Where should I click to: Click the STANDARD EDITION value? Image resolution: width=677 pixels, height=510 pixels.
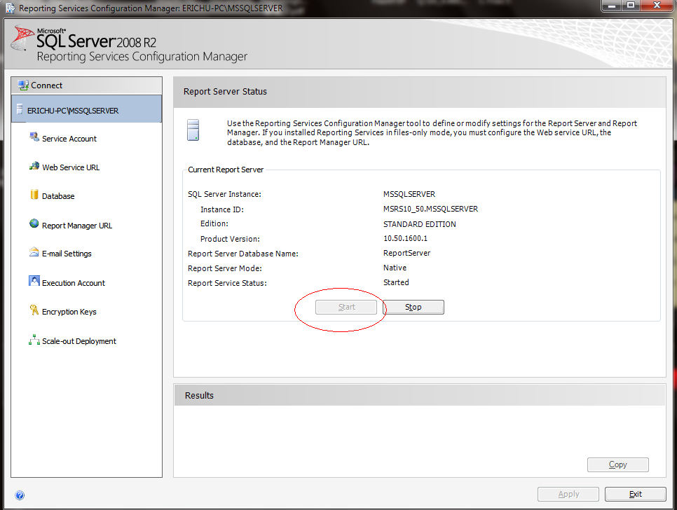420,224
